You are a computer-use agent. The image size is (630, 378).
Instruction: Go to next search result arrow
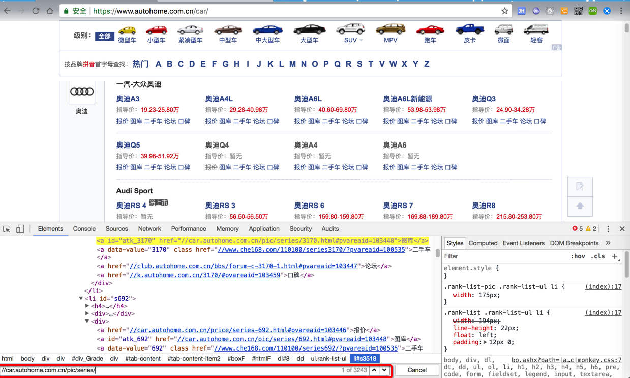384,370
